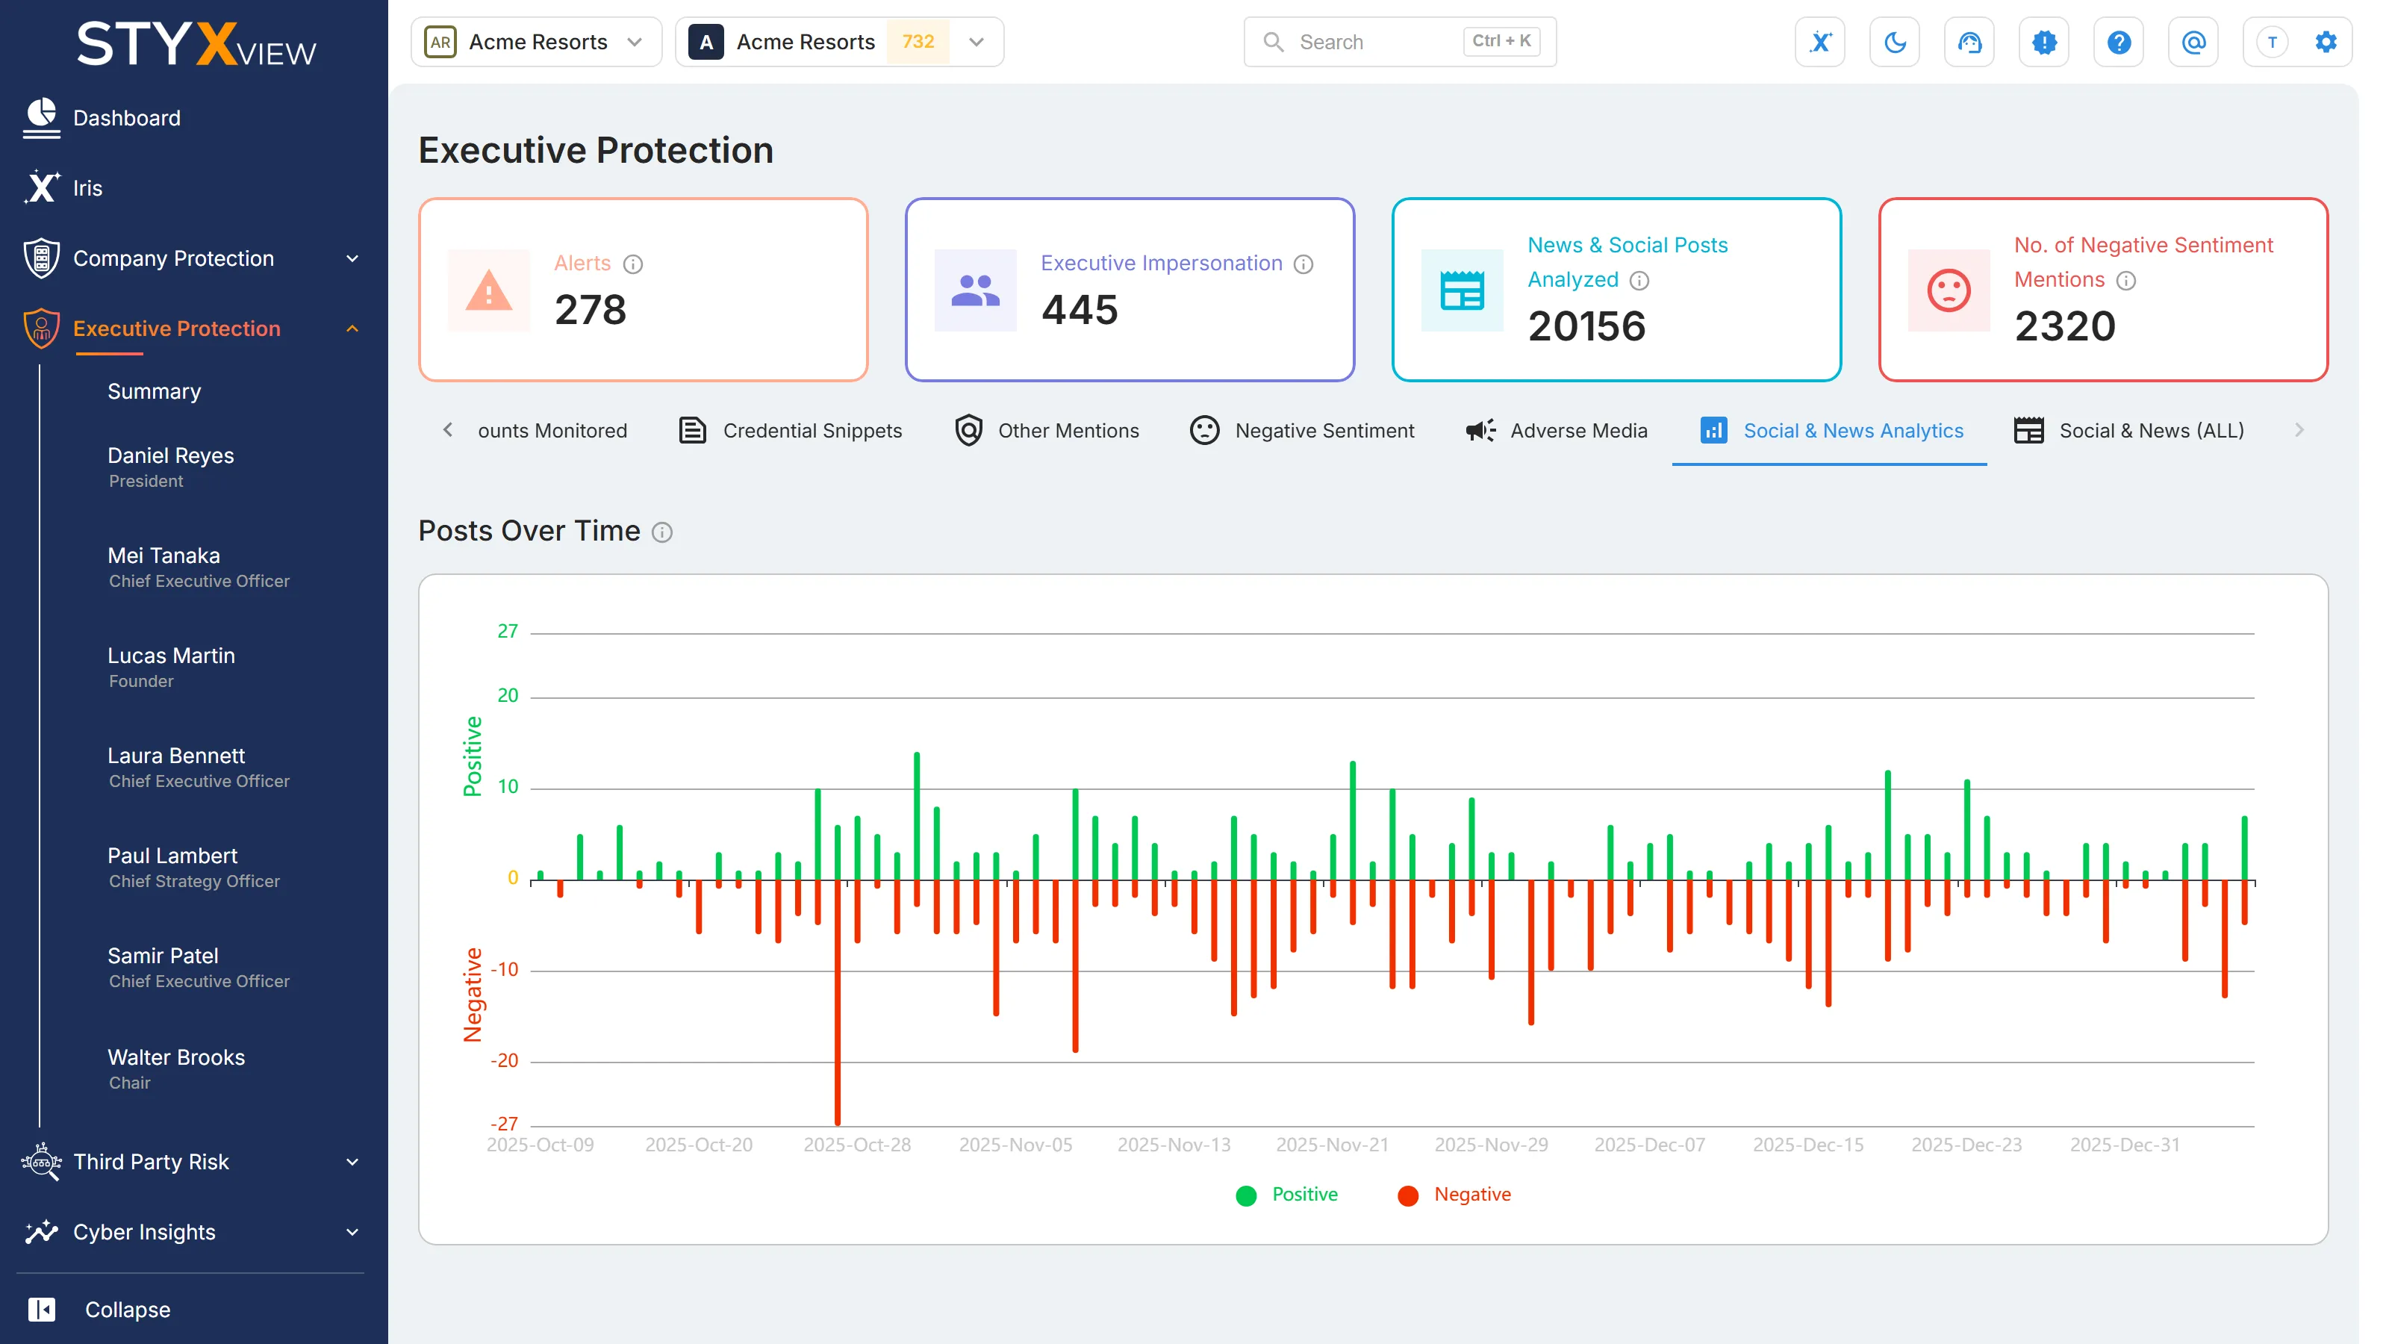Open the Summary sidebar item
This screenshot has height=1344, width=2389.
pos(154,391)
